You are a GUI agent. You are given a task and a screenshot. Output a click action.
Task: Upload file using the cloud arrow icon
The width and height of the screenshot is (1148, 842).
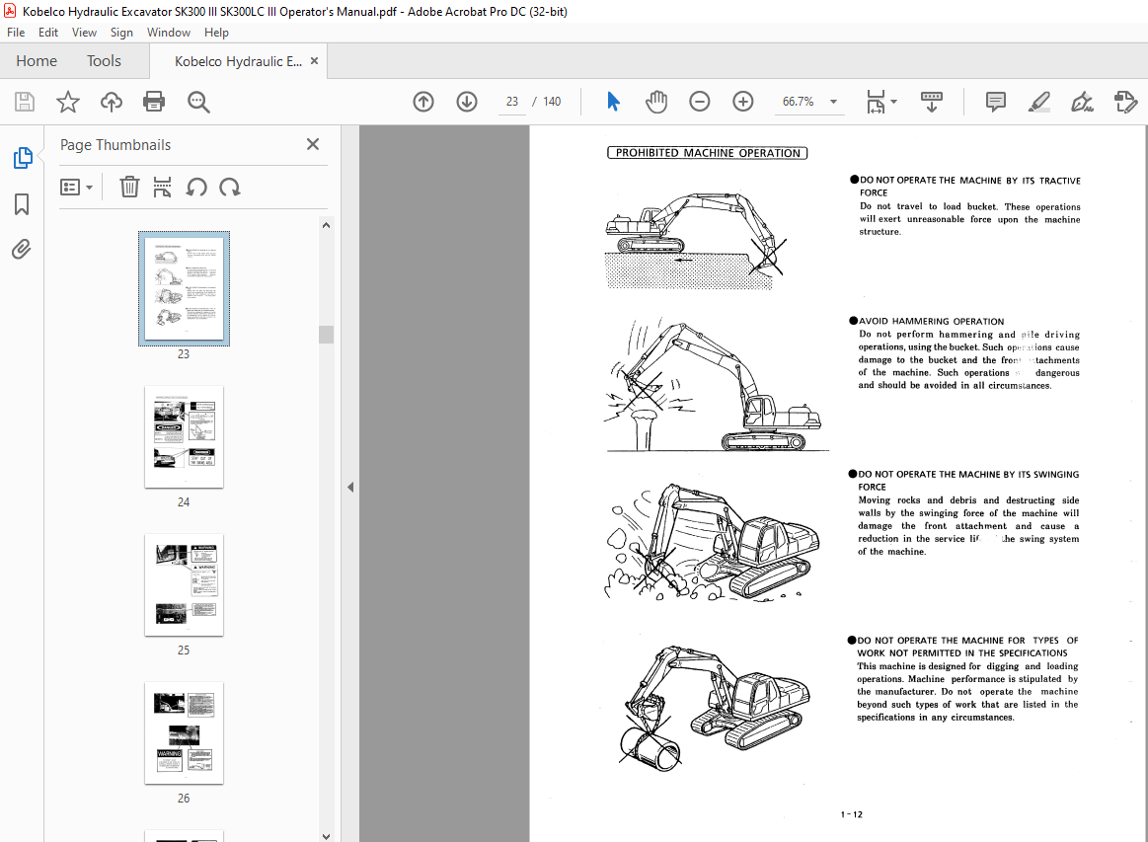pos(112,102)
